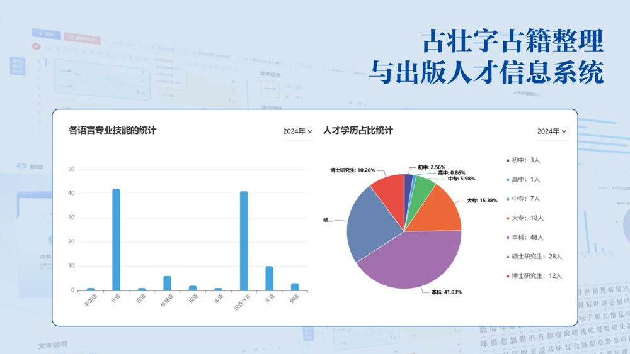Click the truncated 硕... pie label

pyautogui.click(x=328, y=219)
